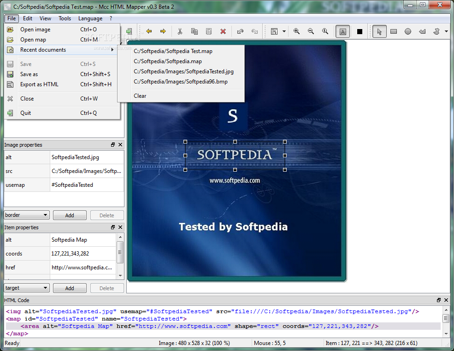454x351 pixels.
Task: Select the circle shape tool
Action: (x=408, y=31)
